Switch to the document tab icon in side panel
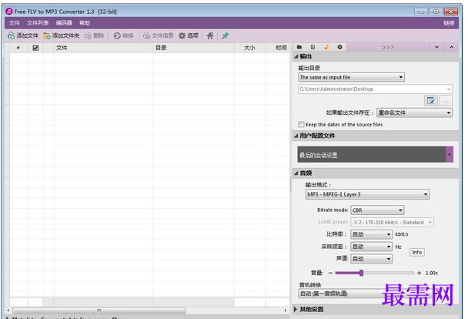468x319 pixels. point(313,47)
